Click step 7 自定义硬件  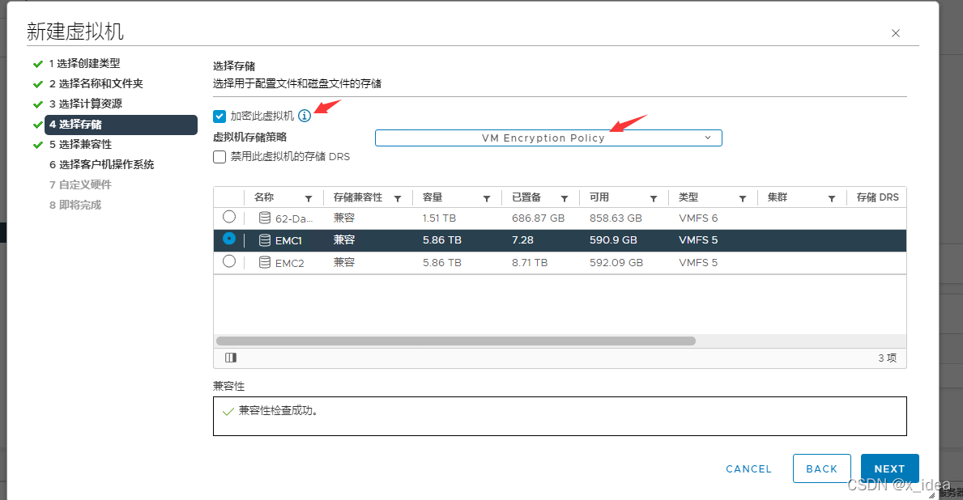[80, 184]
